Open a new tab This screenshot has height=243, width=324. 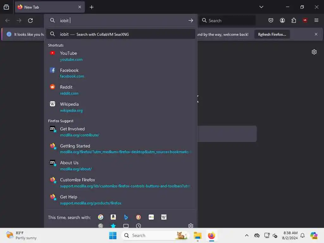(91, 7)
